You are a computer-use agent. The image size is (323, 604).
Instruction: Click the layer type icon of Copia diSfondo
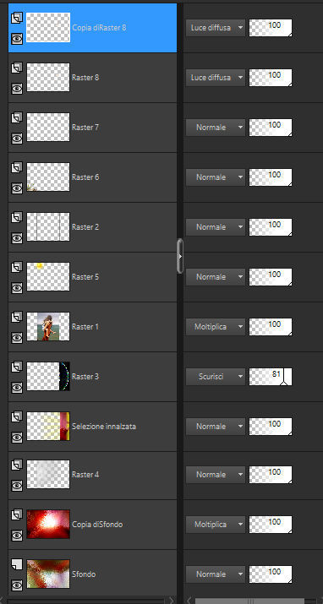click(x=17, y=514)
